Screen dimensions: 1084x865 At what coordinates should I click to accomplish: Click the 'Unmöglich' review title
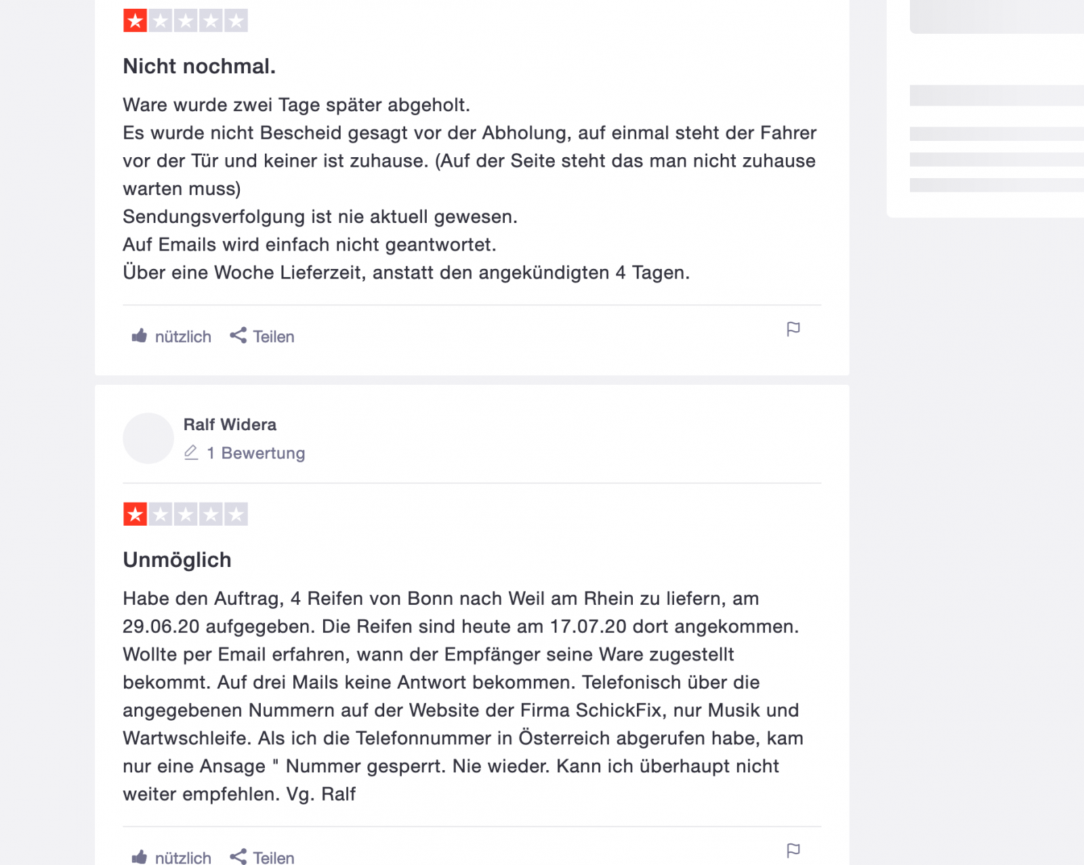click(x=177, y=560)
